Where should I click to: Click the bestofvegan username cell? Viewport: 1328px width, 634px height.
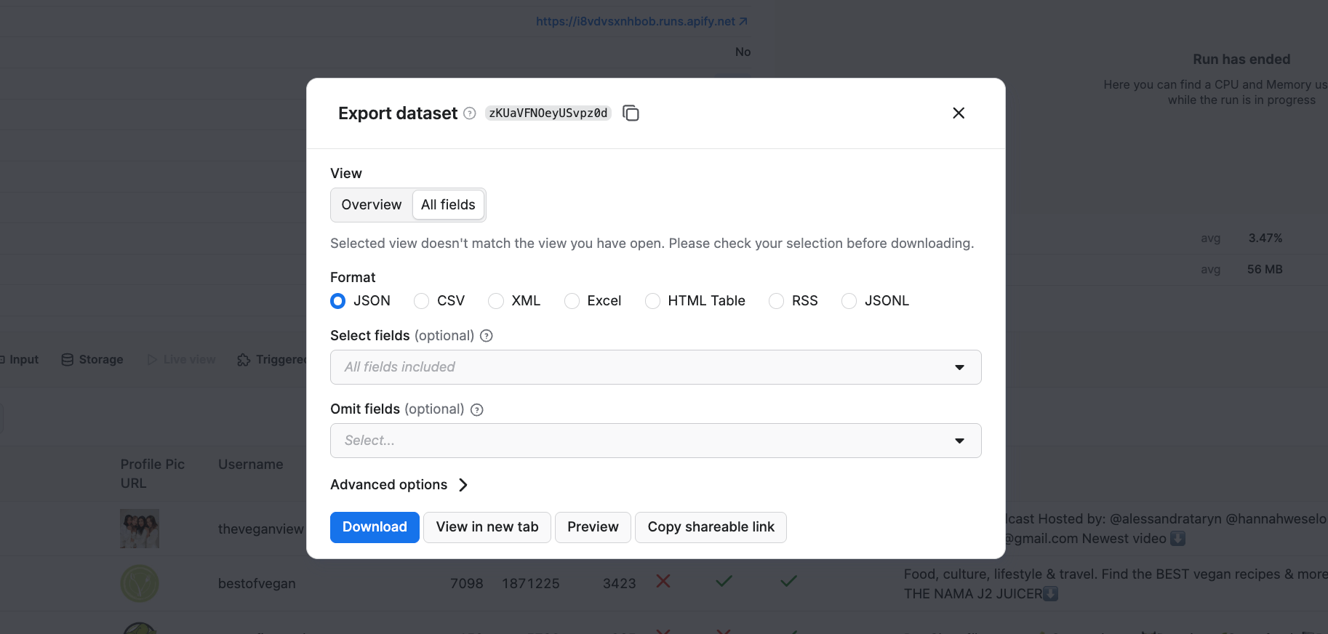tap(257, 584)
